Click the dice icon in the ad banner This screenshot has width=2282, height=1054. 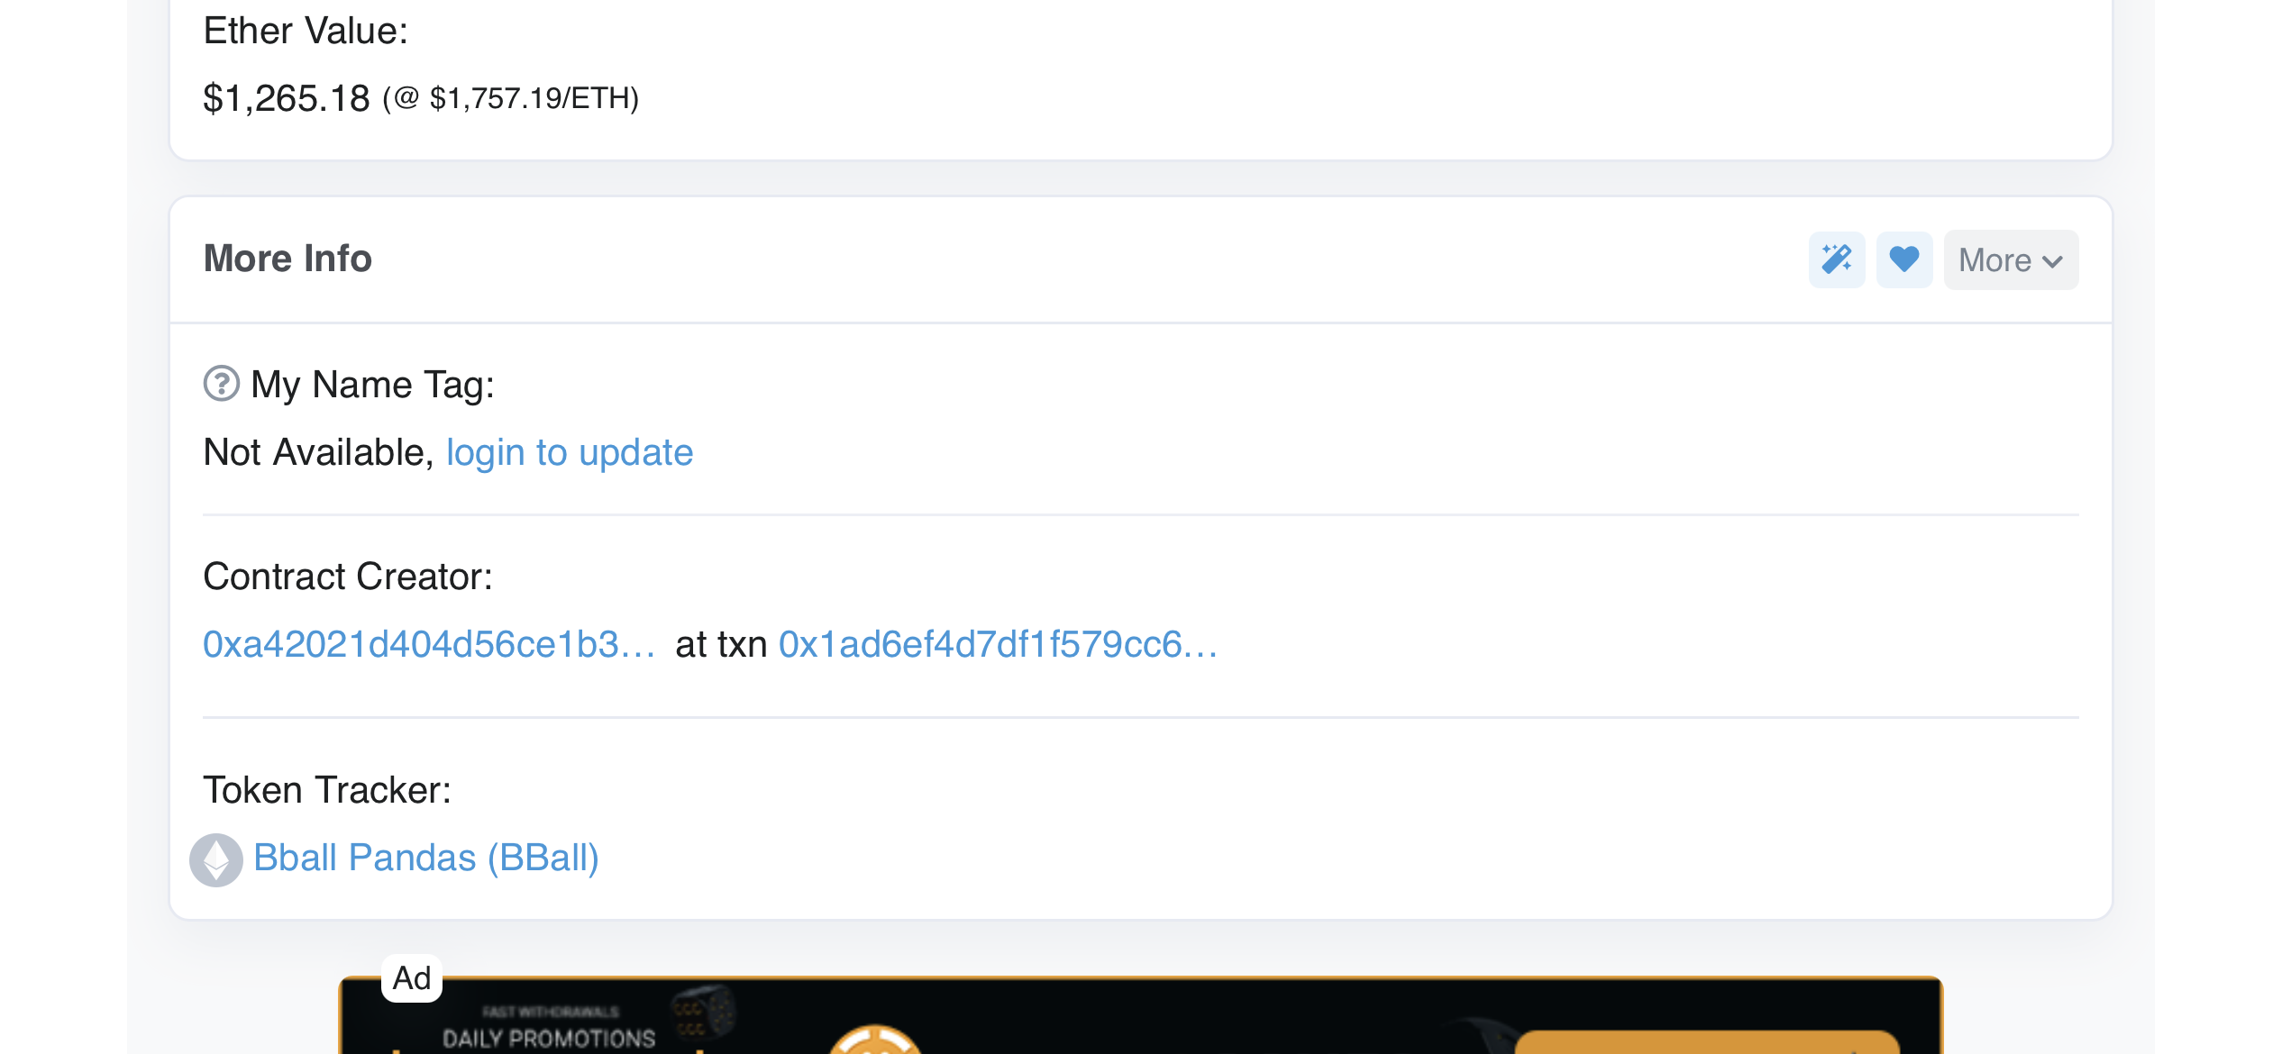pyautogui.click(x=704, y=1012)
